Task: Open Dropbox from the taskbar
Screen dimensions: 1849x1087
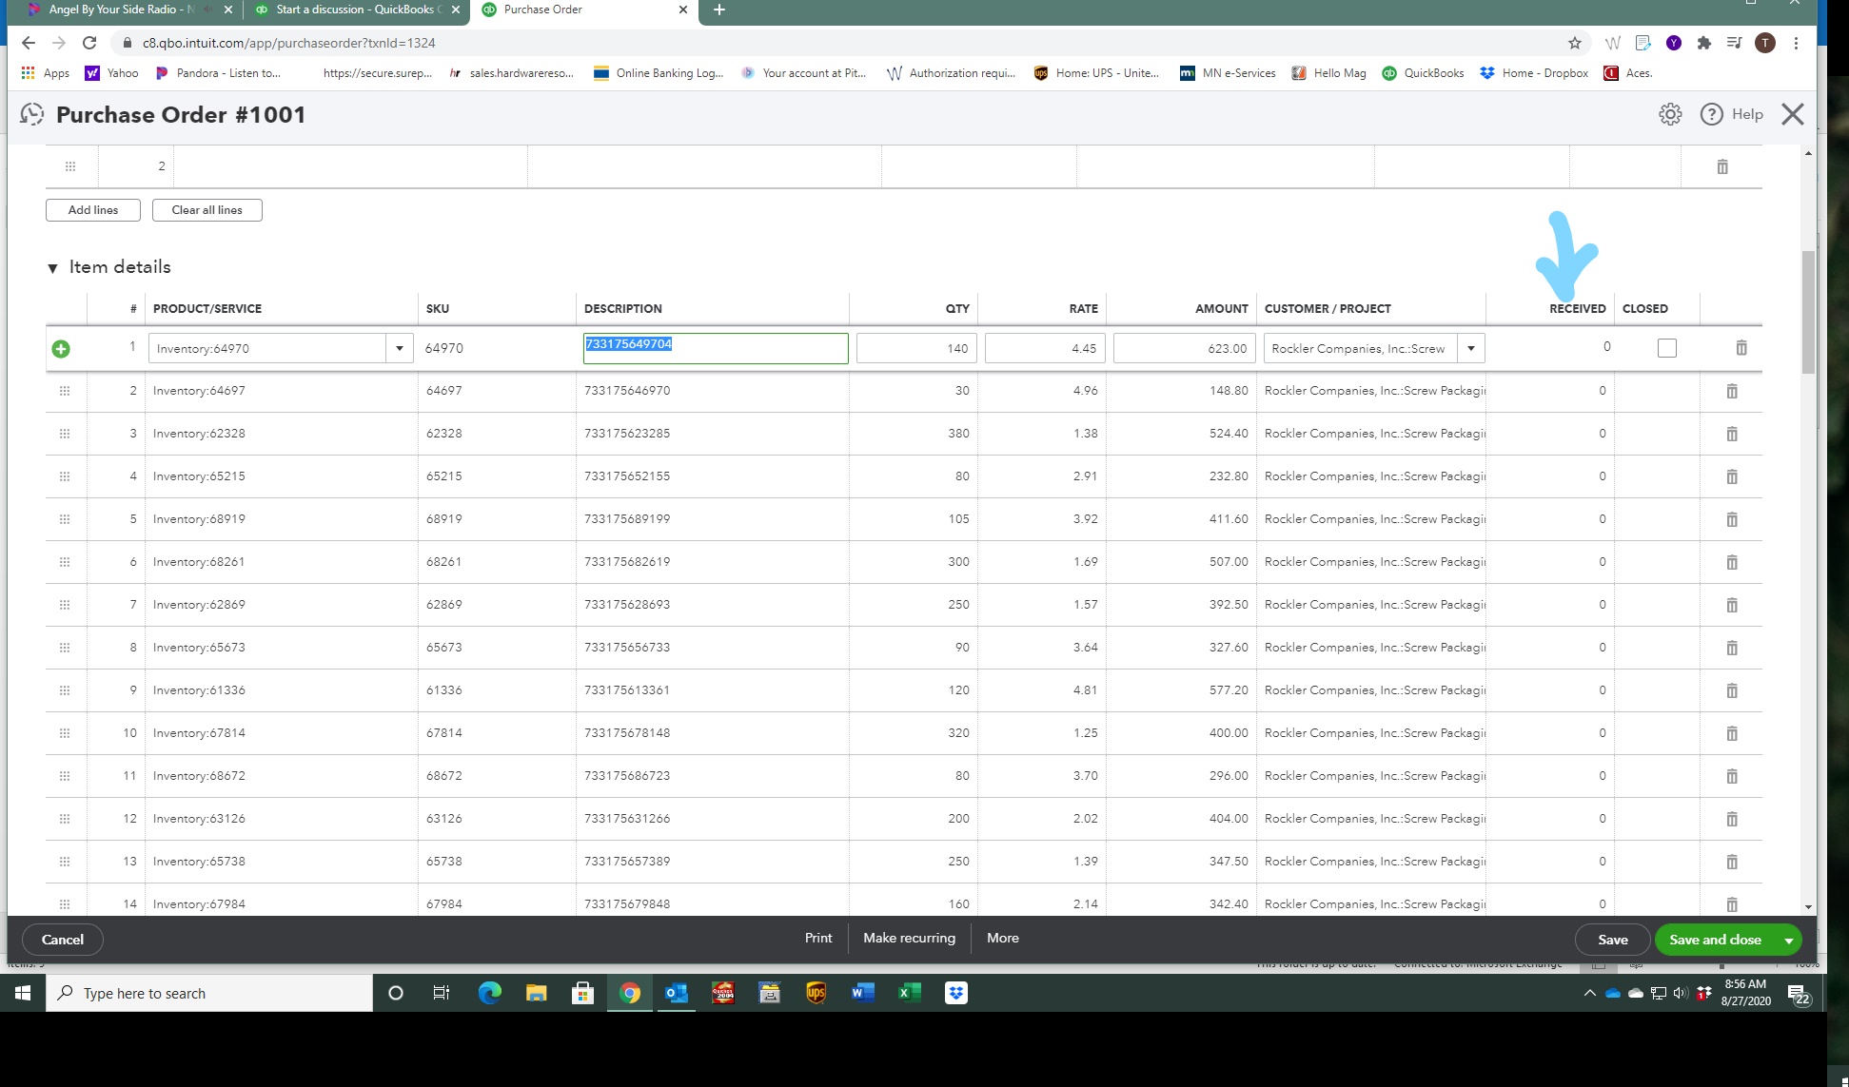Action: tap(954, 992)
